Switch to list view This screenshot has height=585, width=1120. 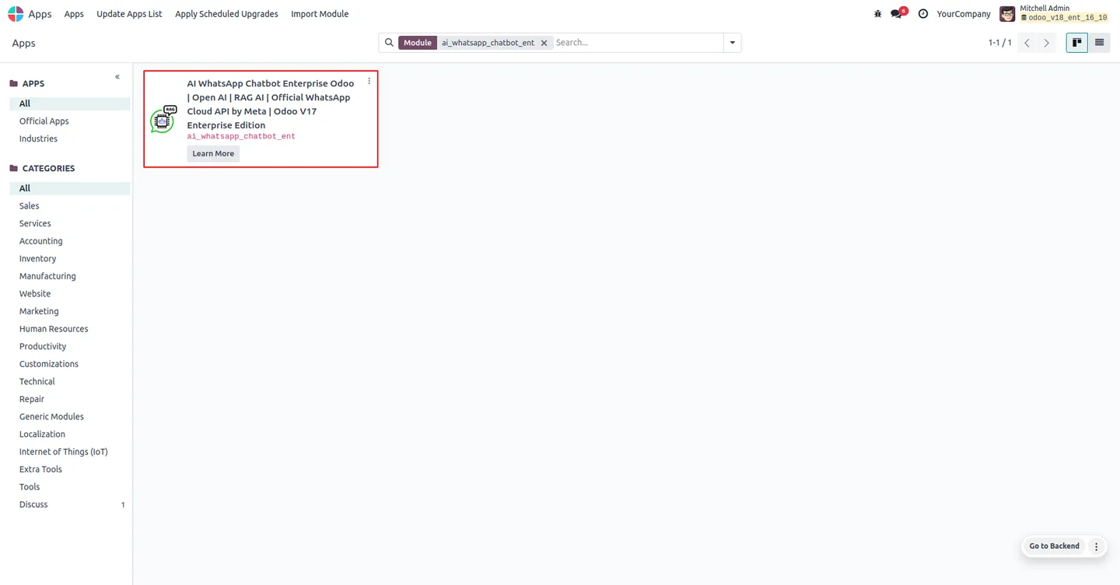1099,43
